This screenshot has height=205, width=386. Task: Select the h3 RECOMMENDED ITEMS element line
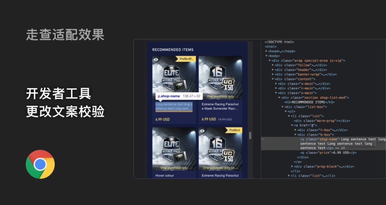point(310,102)
